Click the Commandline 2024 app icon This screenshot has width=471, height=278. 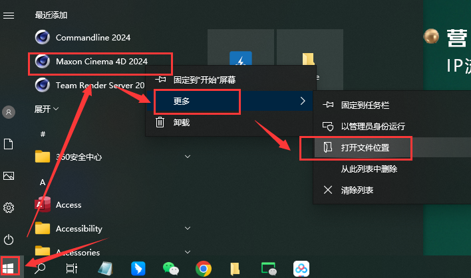[x=43, y=38]
